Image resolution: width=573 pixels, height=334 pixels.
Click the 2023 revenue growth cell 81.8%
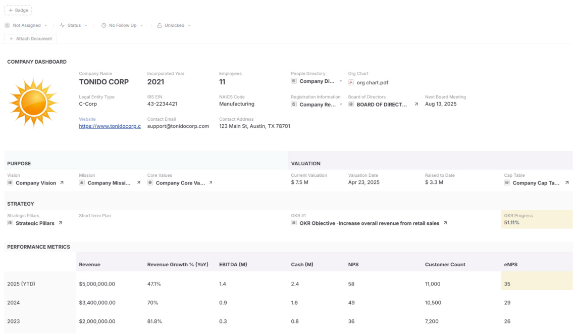click(x=154, y=321)
